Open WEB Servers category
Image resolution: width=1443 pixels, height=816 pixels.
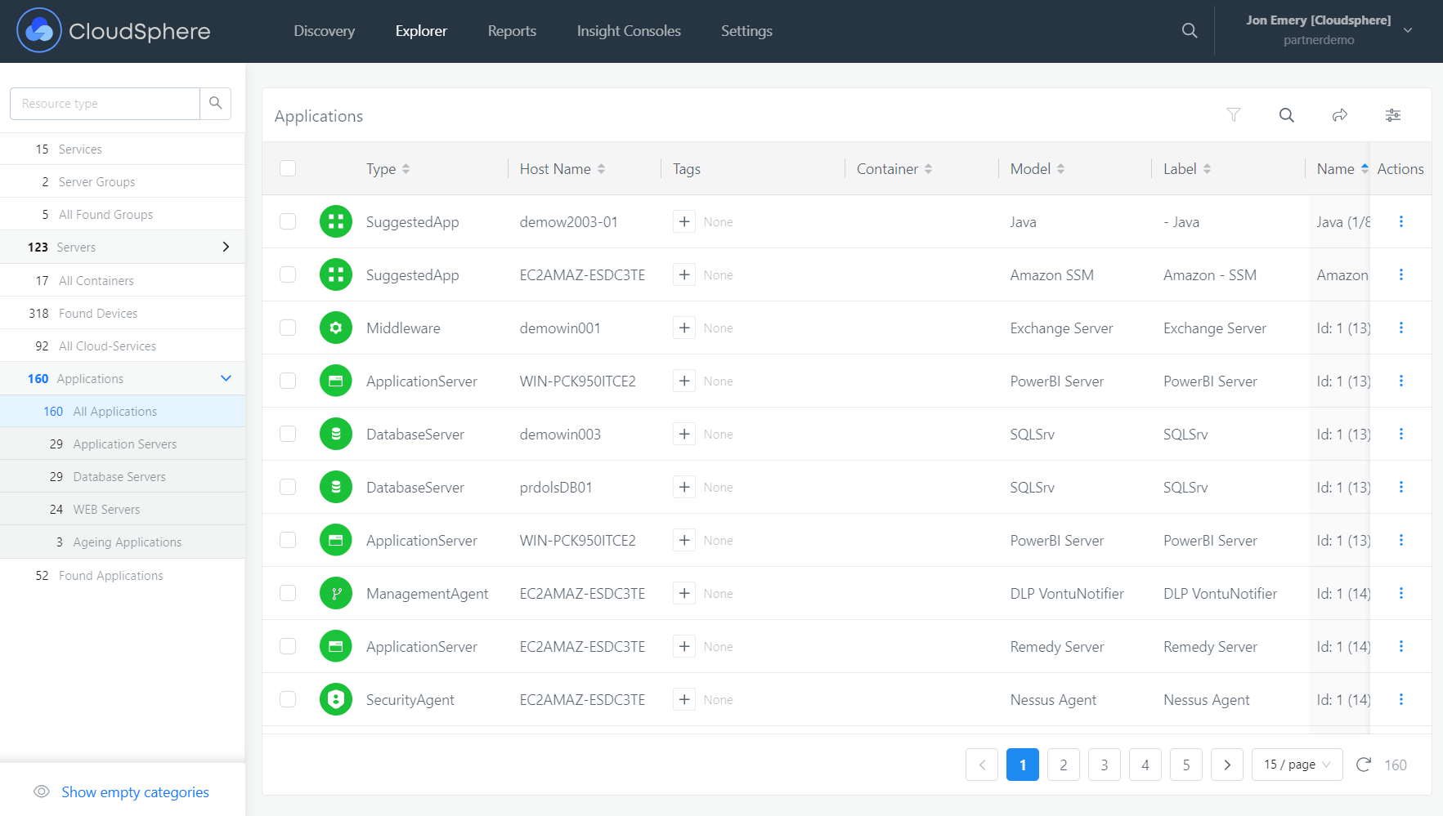[x=123, y=509]
